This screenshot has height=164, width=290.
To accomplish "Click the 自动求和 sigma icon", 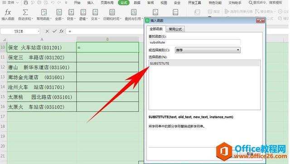I will 25,12.
